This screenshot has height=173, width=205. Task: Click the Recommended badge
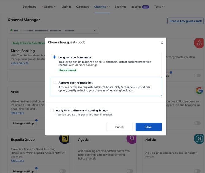[67, 70]
